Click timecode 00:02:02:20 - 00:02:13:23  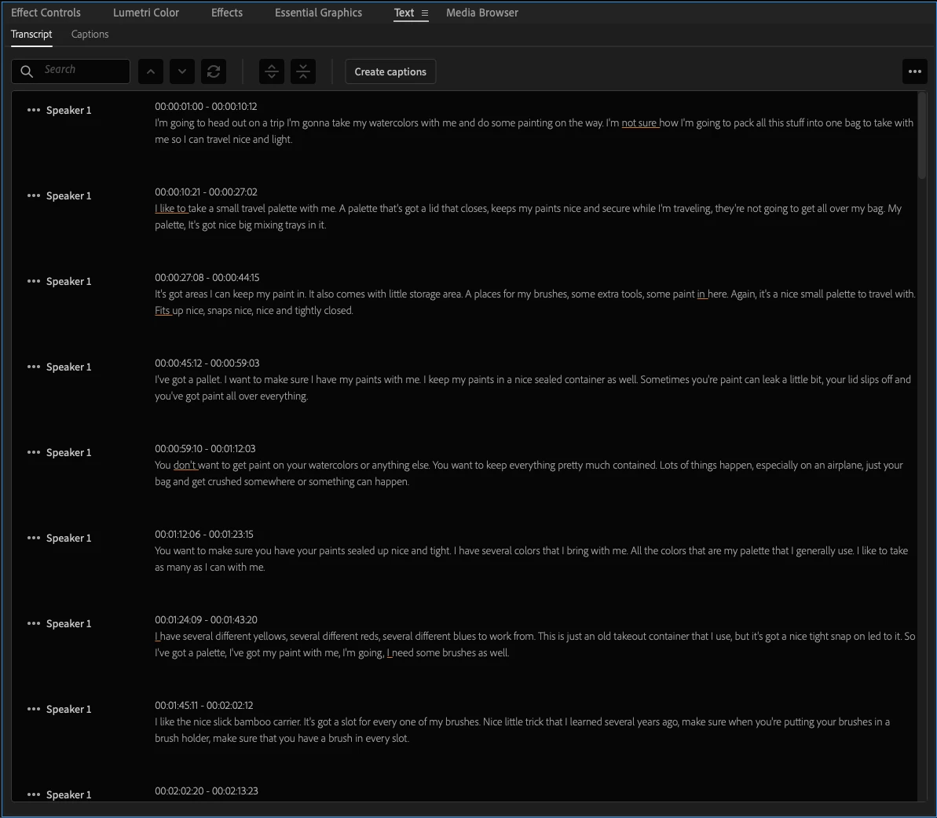[206, 791]
